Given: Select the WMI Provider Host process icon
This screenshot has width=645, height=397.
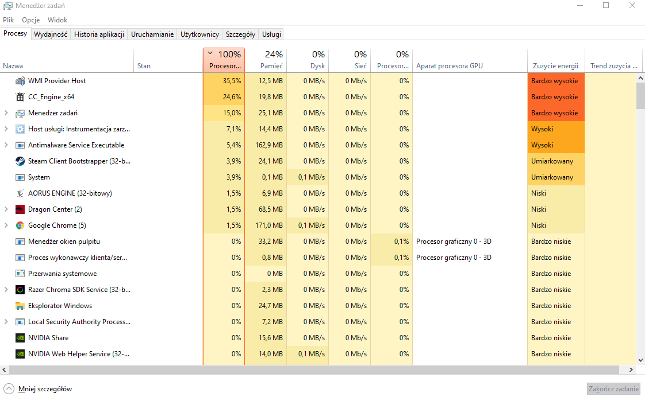Looking at the screenshot, I should point(21,80).
